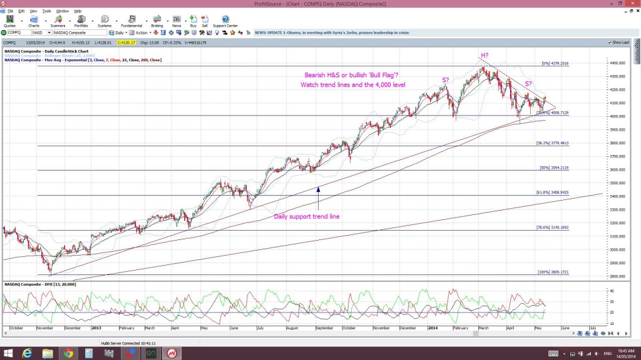Open the Charts toolbar button

(x=34, y=21)
